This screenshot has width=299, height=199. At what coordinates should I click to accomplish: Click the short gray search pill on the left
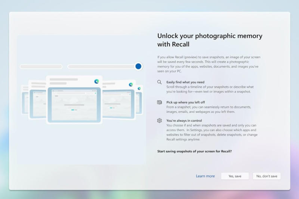point(41,66)
